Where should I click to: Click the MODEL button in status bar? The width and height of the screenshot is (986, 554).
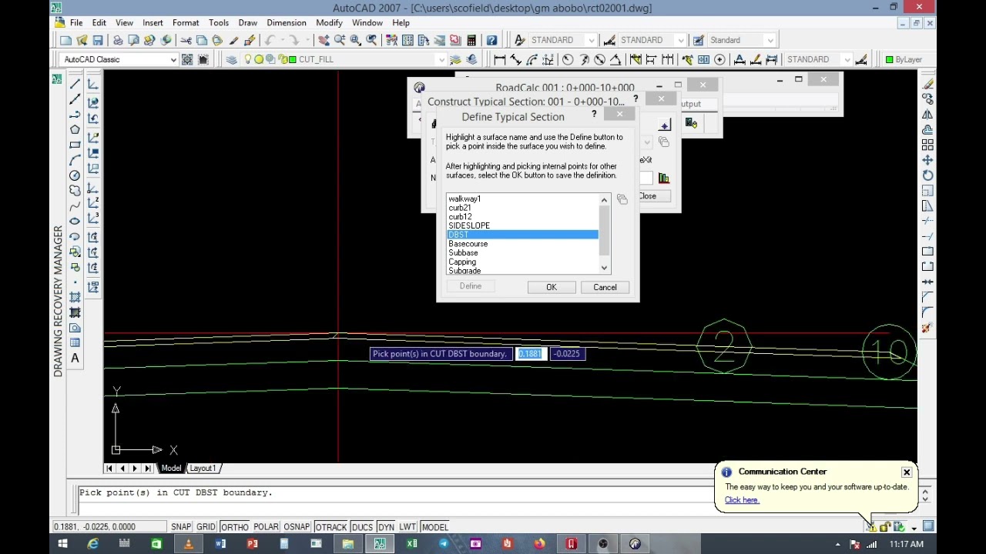[434, 527]
